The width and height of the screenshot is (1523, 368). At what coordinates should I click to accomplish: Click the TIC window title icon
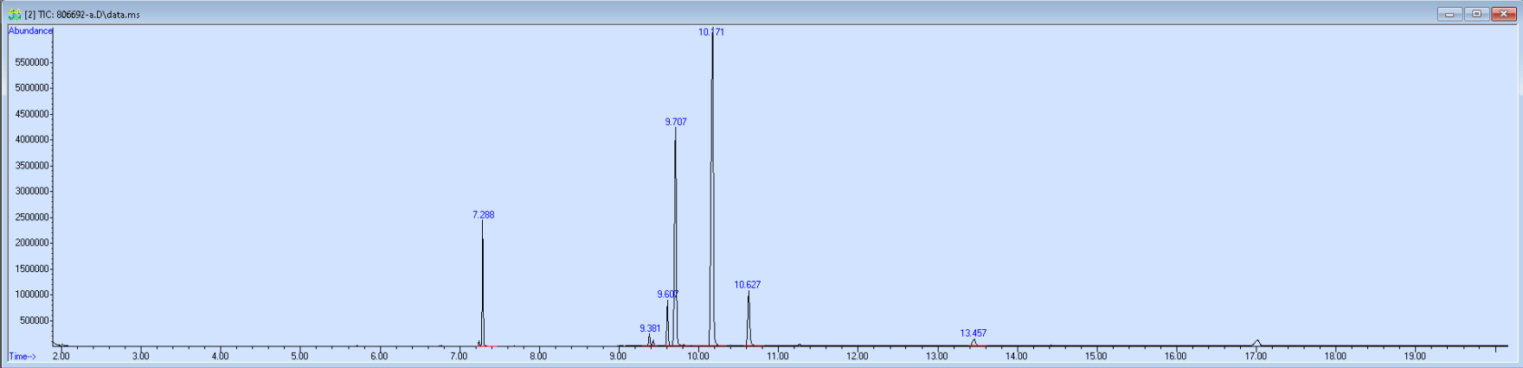click(14, 15)
